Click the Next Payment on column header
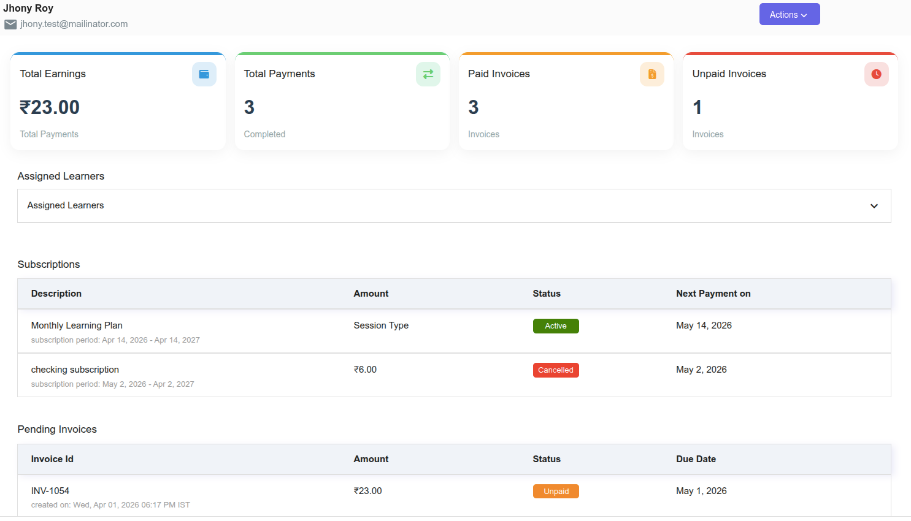Screen dimensions: 911x521 point(713,294)
